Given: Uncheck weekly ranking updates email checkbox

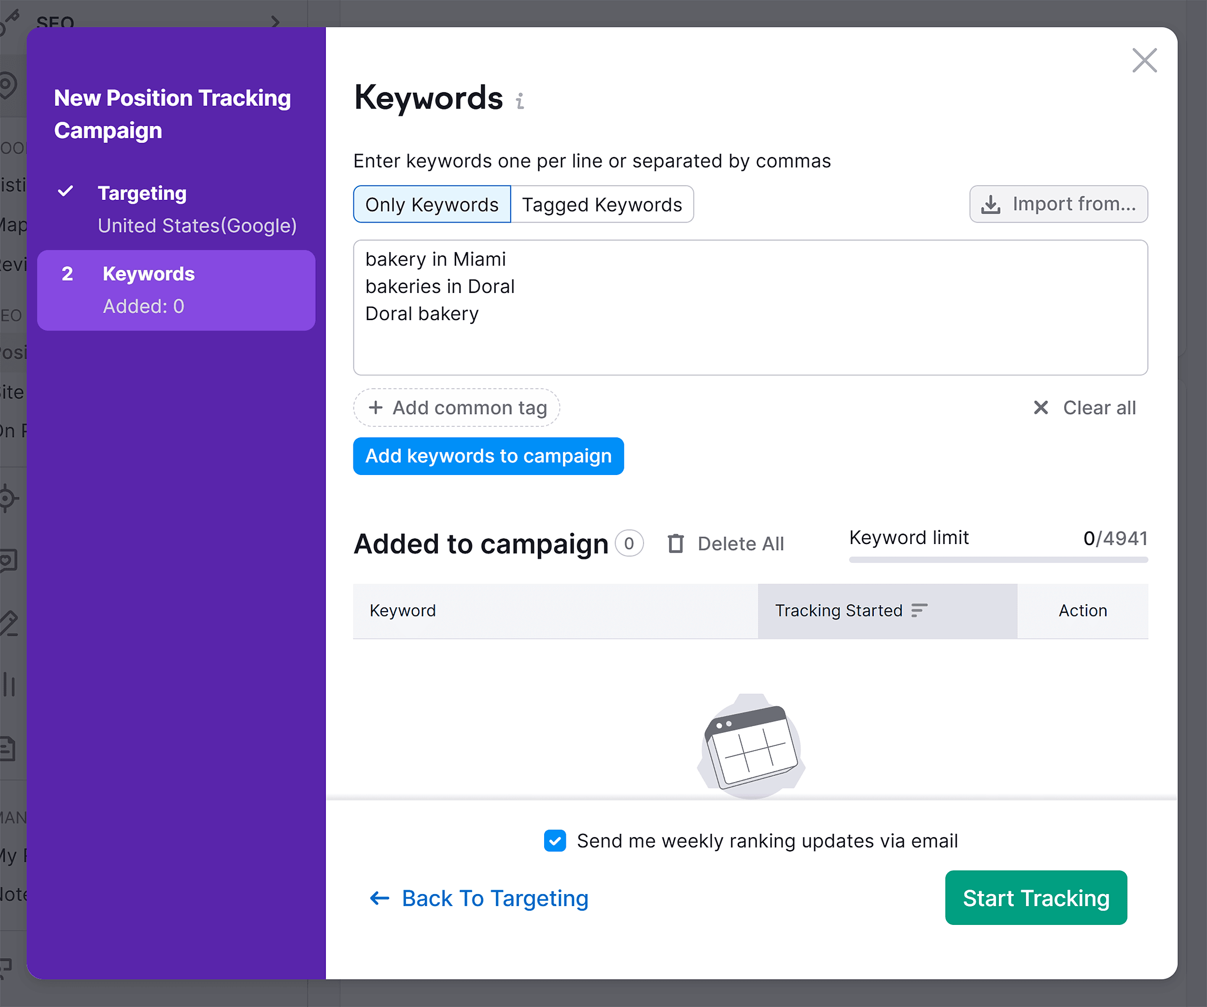Looking at the screenshot, I should coord(555,840).
